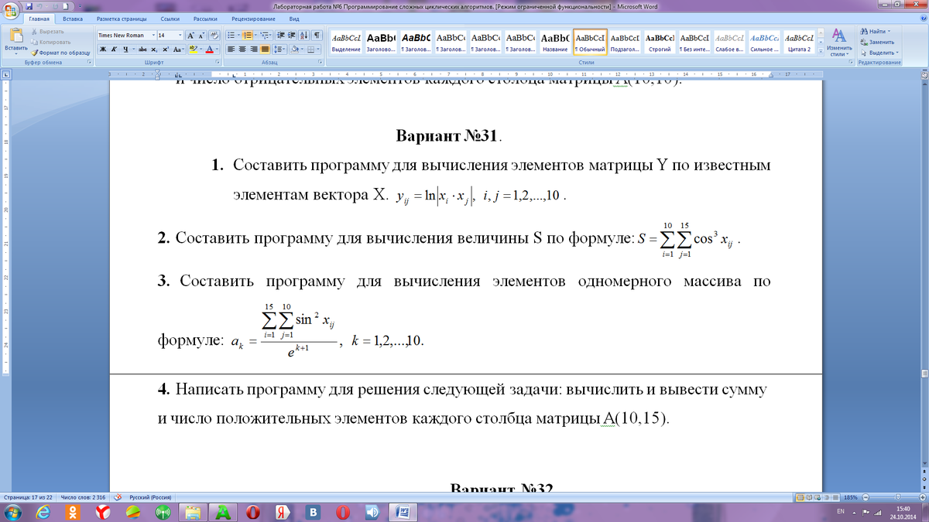Toggle the numbered list button
This screenshot has width=929, height=522.
pyautogui.click(x=246, y=36)
